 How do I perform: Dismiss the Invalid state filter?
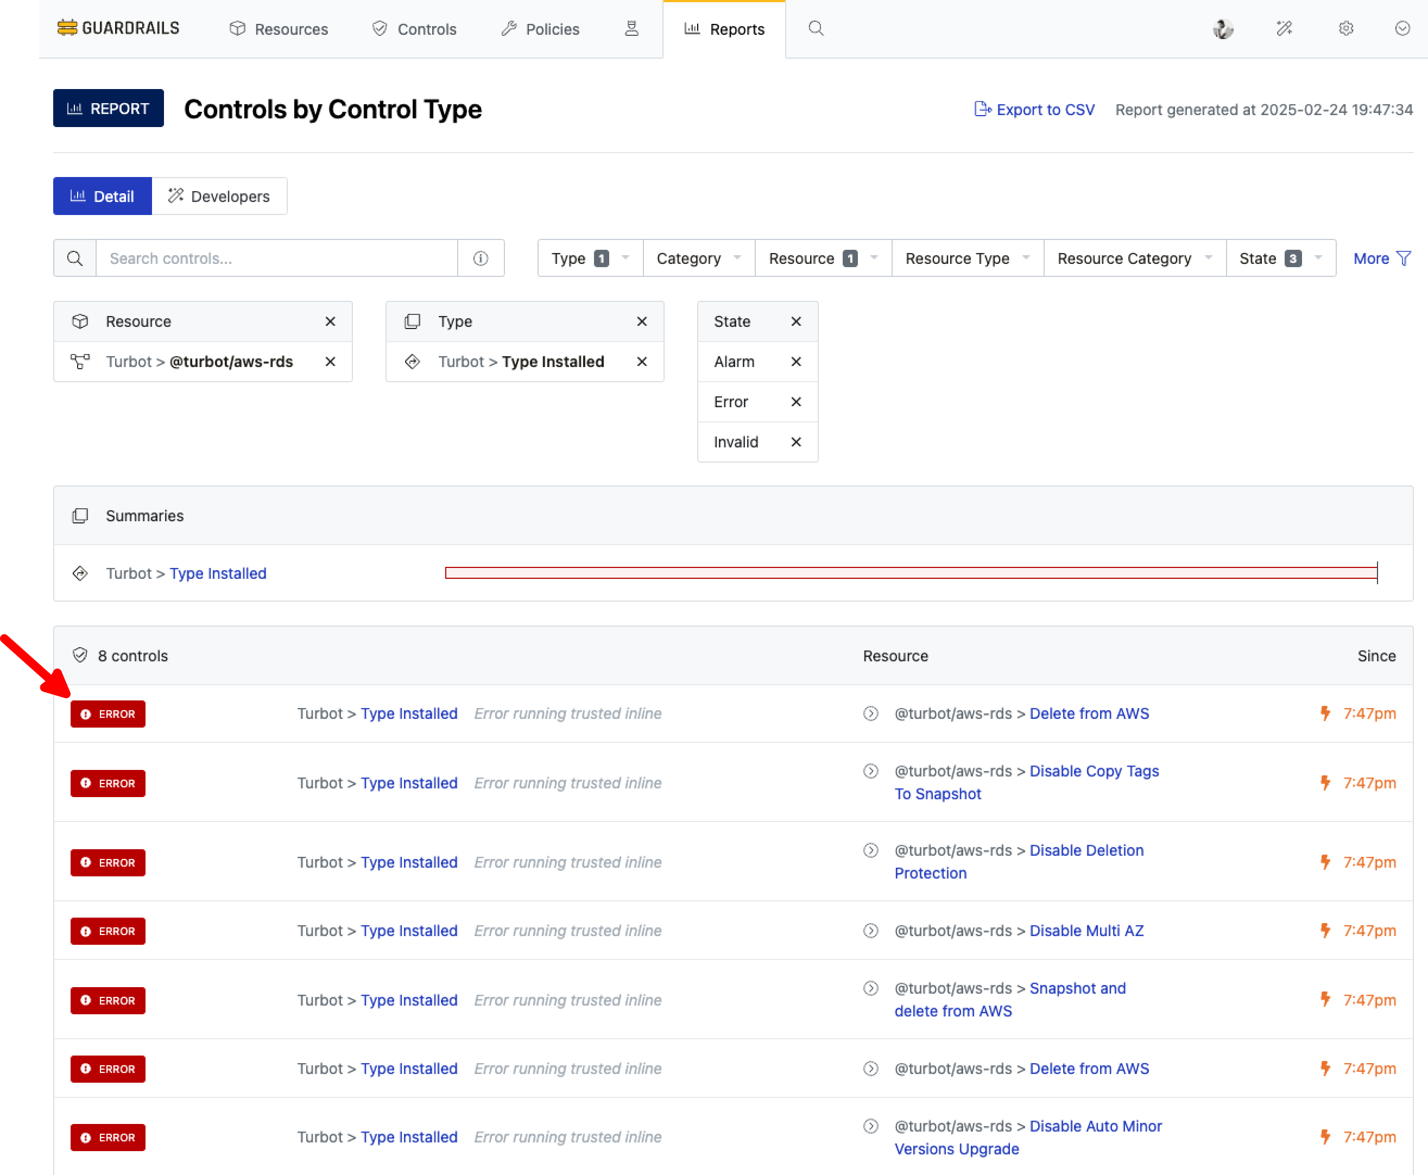coord(796,442)
